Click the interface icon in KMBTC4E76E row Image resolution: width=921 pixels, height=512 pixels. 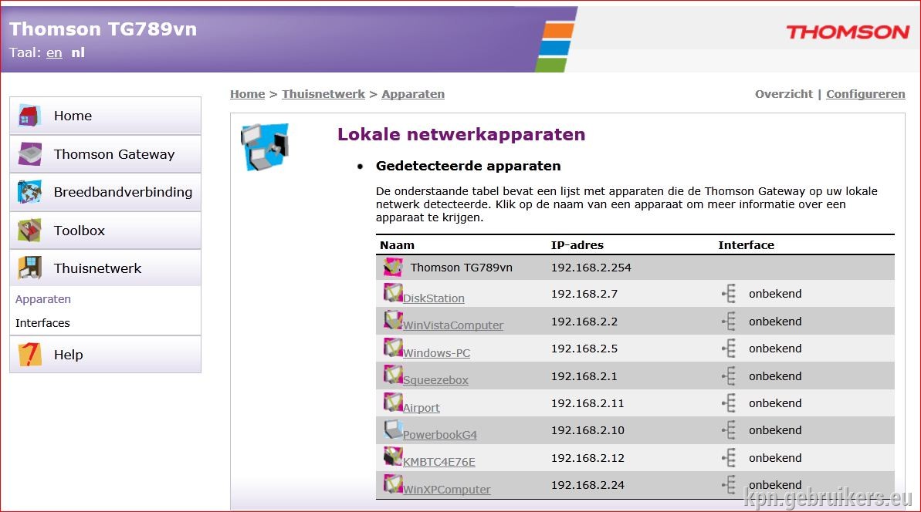click(x=729, y=457)
